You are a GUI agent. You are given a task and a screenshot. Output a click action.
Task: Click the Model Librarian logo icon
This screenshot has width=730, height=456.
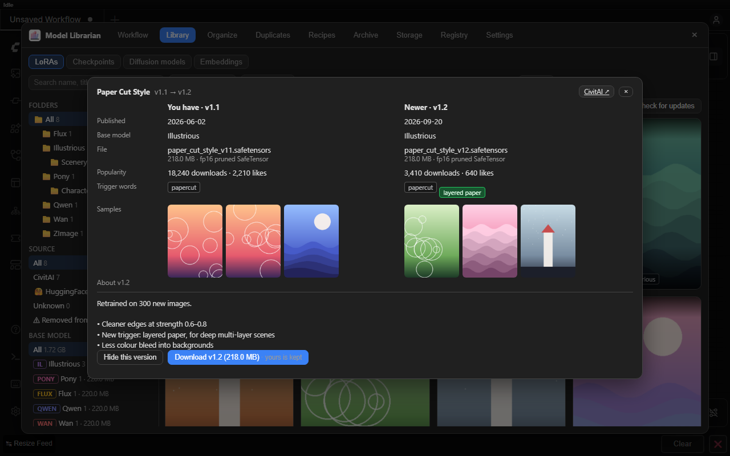click(35, 35)
